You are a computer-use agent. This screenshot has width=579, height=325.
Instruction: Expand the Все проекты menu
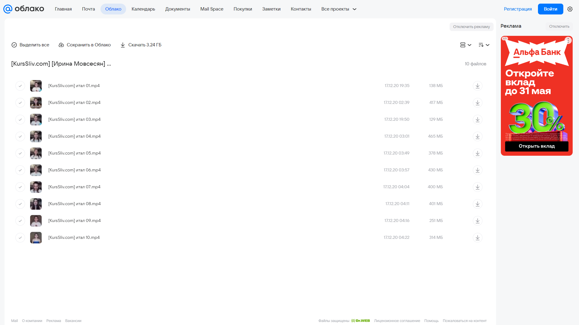pyautogui.click(x=339, y=9)
